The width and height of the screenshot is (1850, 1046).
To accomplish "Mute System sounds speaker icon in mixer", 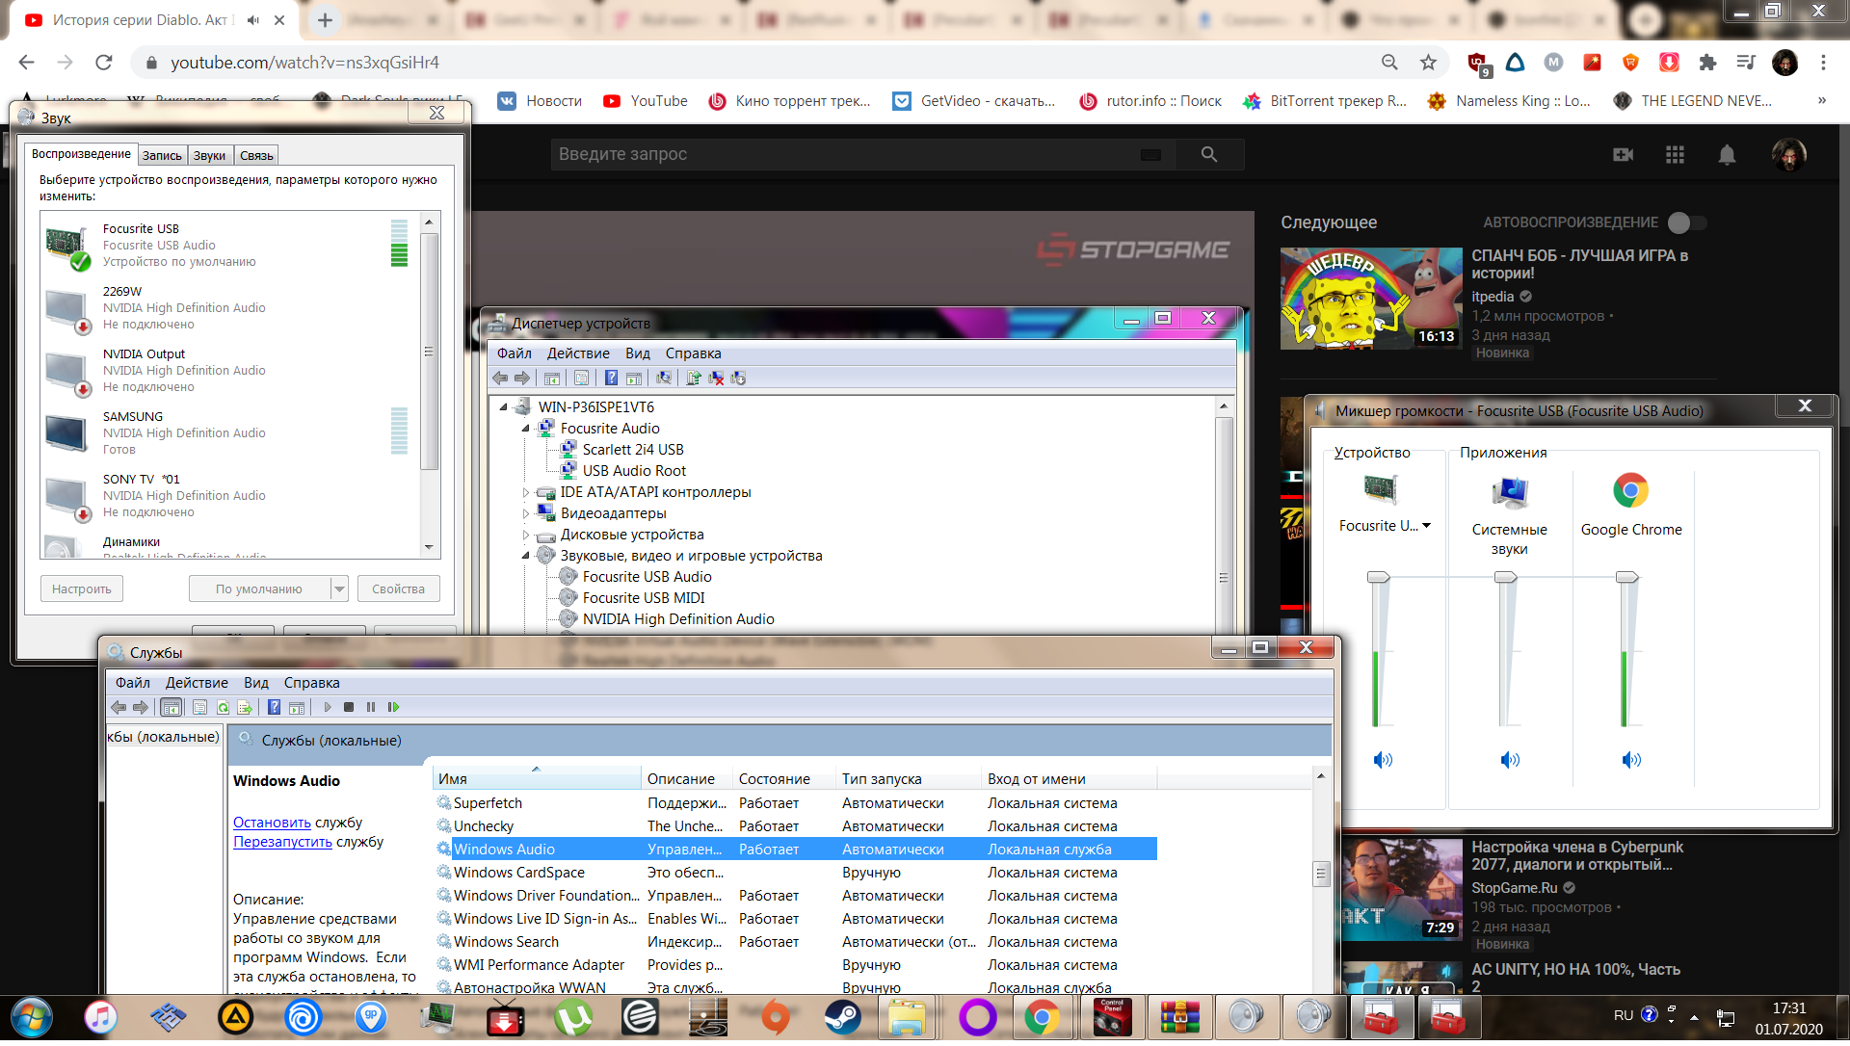I will tap(1510, 760).
